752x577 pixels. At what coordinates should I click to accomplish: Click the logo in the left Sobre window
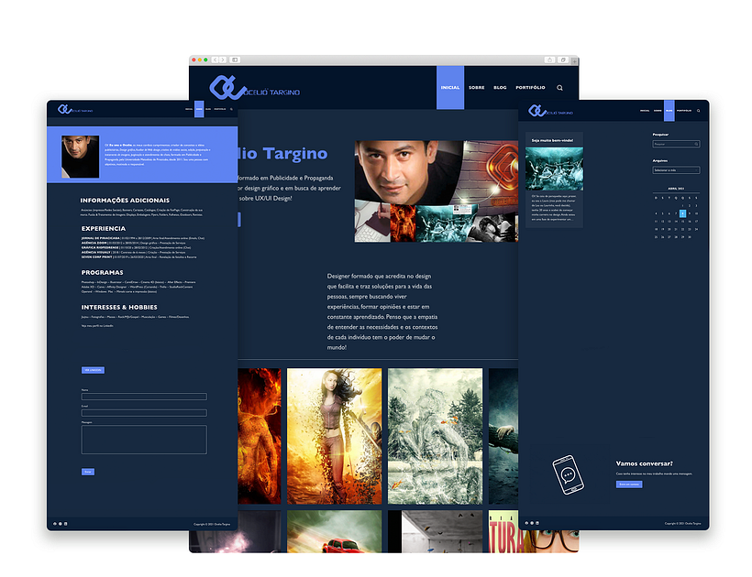click(x=75, y=110)
